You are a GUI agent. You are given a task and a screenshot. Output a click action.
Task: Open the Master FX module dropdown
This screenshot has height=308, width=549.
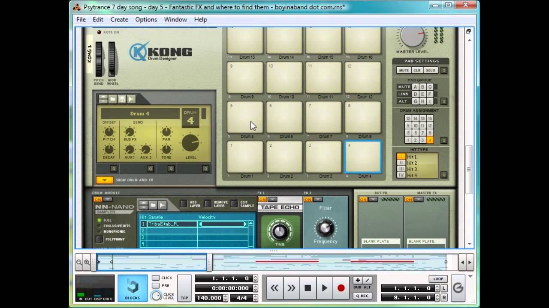pos(419,199)
